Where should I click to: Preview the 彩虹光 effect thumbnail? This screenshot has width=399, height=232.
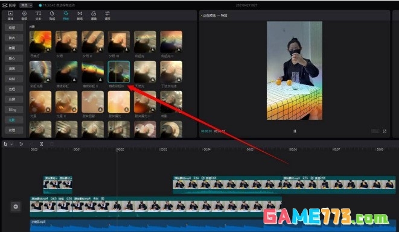145,42
